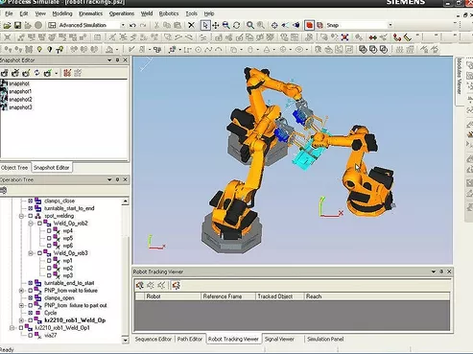The width and height of the screenshot is (473, 354).
Task: Switch to the Signal Viewer tab
Action: click(x=279, y=339)
